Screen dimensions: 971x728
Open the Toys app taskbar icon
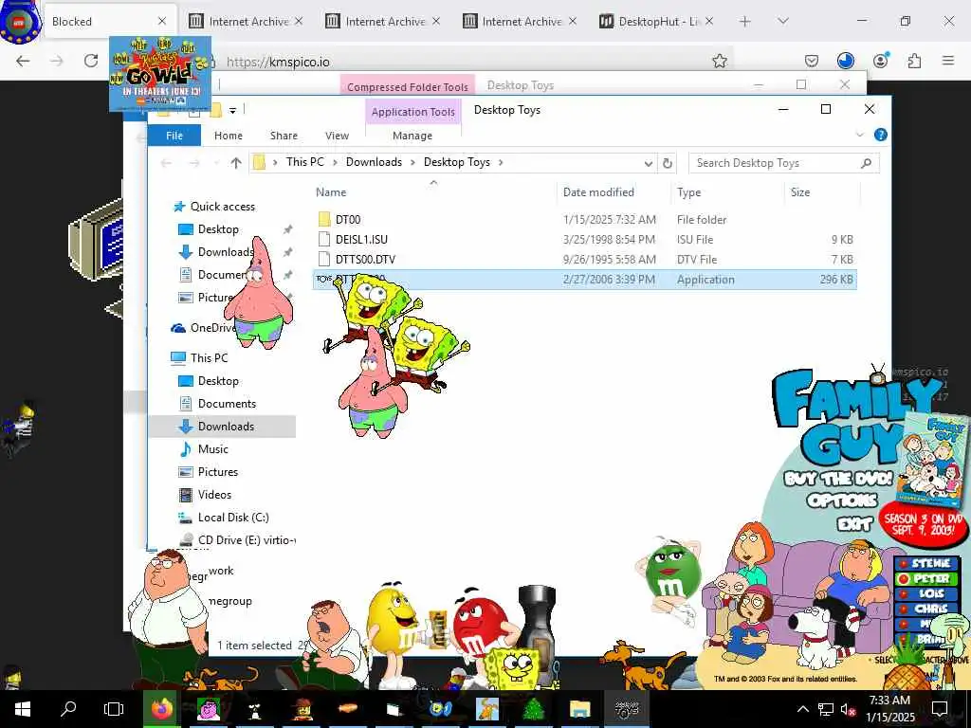[x=626, y=709]
